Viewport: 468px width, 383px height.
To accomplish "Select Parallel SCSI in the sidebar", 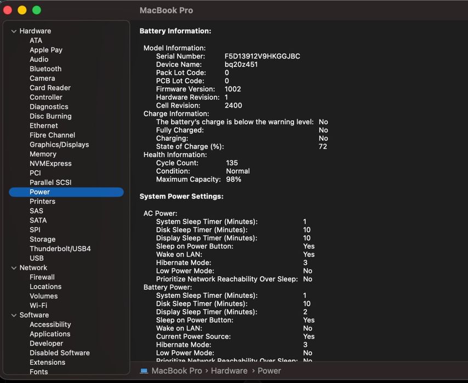I will 50,182.
